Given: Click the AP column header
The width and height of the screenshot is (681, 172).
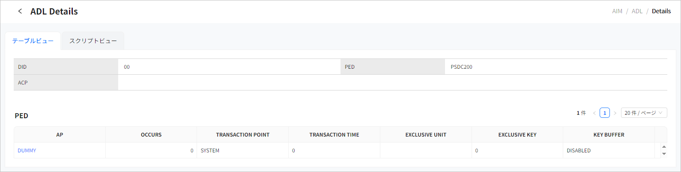Looking at the screenshot, I should click(60, 135).
